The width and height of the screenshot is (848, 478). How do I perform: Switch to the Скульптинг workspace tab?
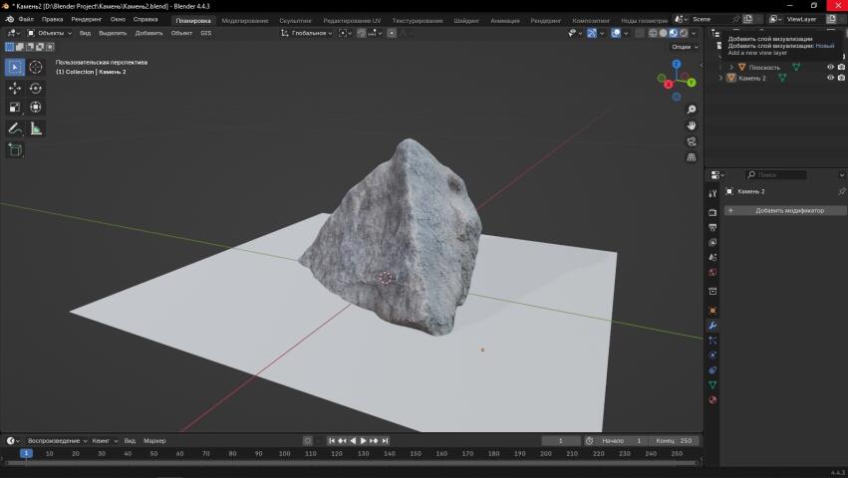(295, 21)
